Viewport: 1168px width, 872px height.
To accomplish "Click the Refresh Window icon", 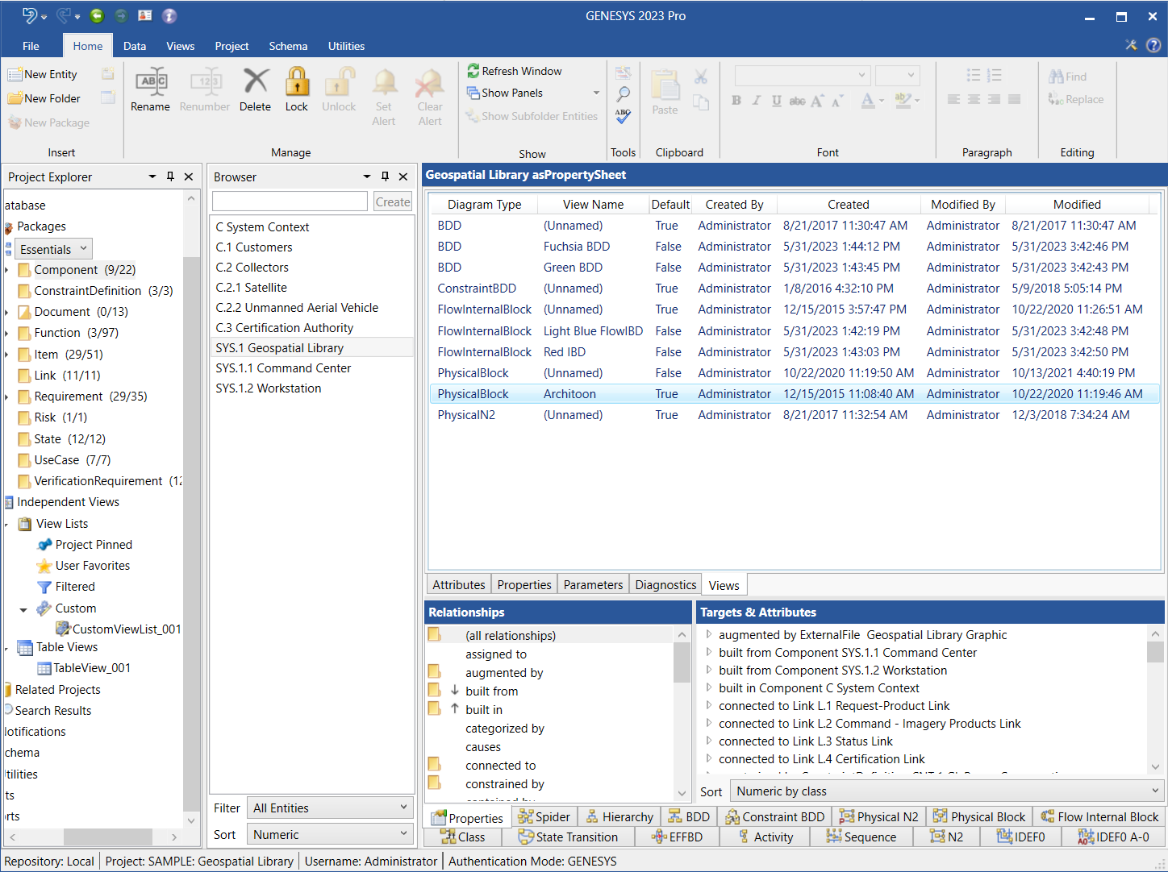I will [x=473, y=71].
